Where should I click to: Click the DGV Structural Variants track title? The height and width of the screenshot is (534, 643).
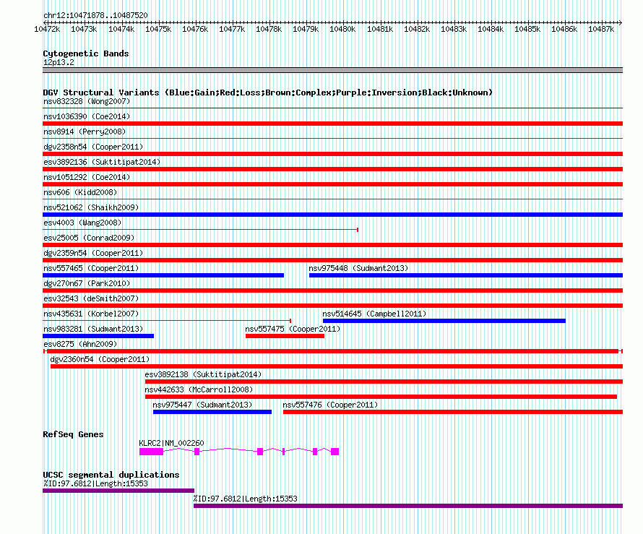point(268,92)
